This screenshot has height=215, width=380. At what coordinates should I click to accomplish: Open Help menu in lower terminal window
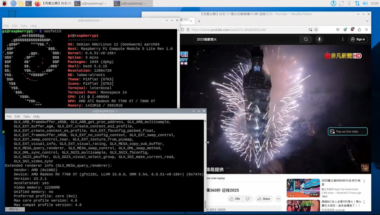tap(36, 117)
